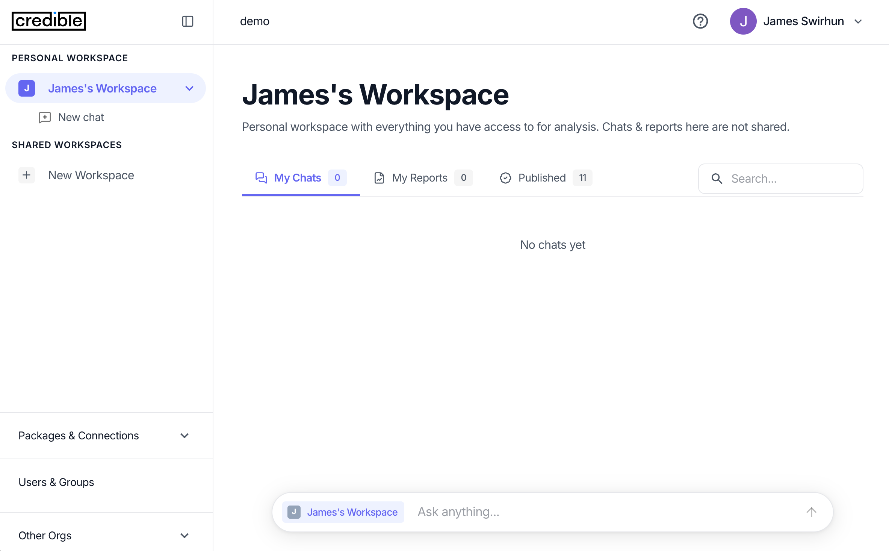Click the demo breadcrumb at the top
The height and width of the screenshot is (551, 889).
click(255, 21)
